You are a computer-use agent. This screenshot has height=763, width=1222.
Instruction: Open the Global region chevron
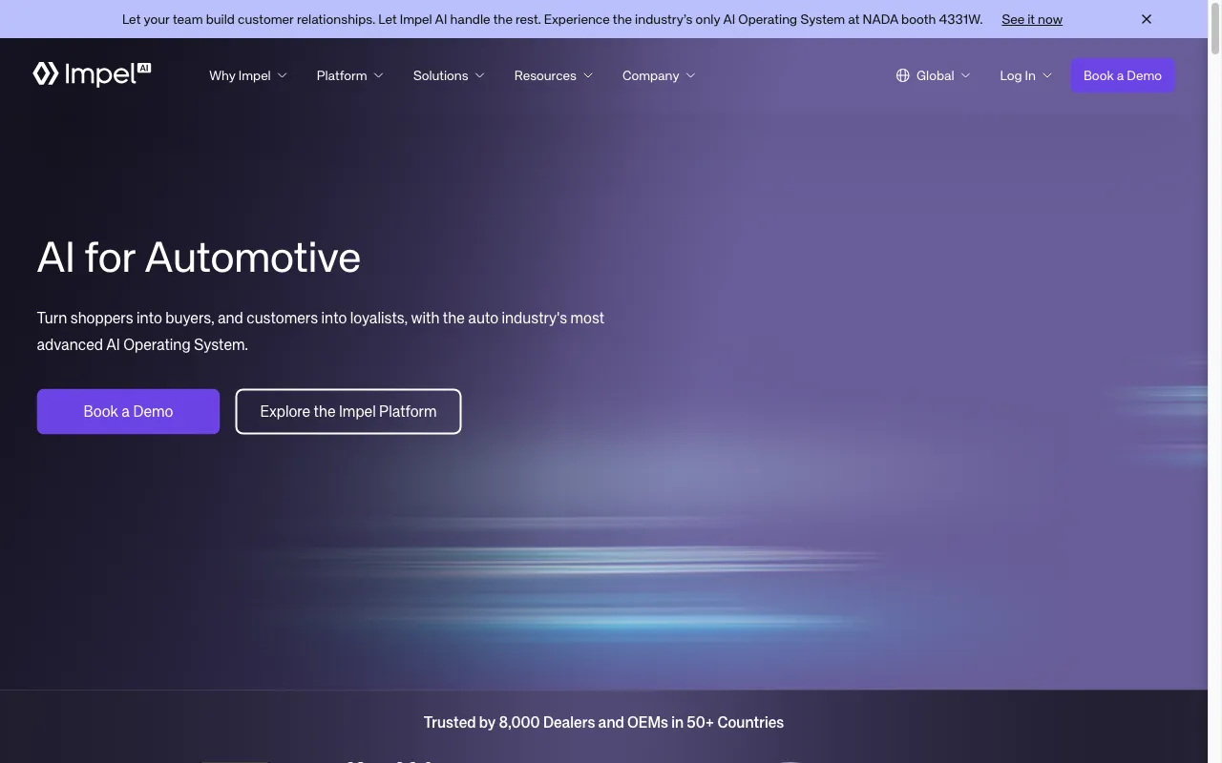pyautogui.click(x=965, y=75)
